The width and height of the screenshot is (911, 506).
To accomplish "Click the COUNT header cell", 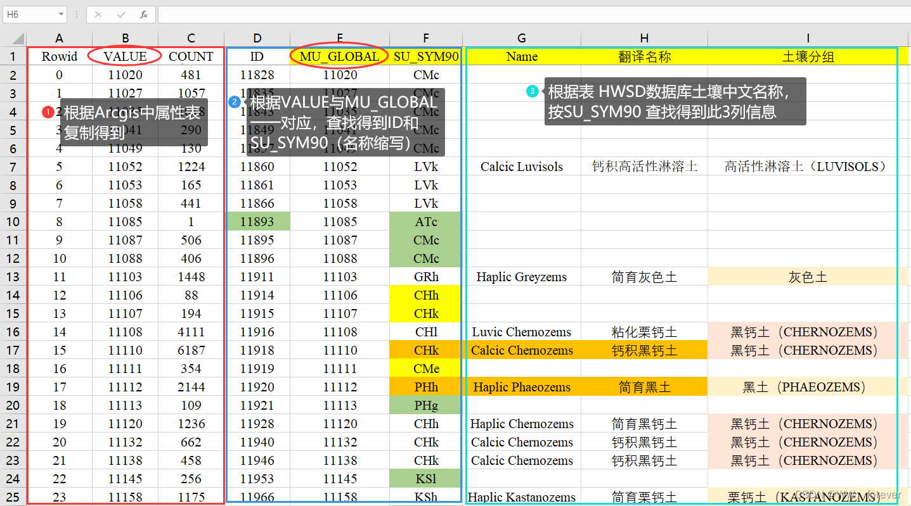I will coord(191,56).
